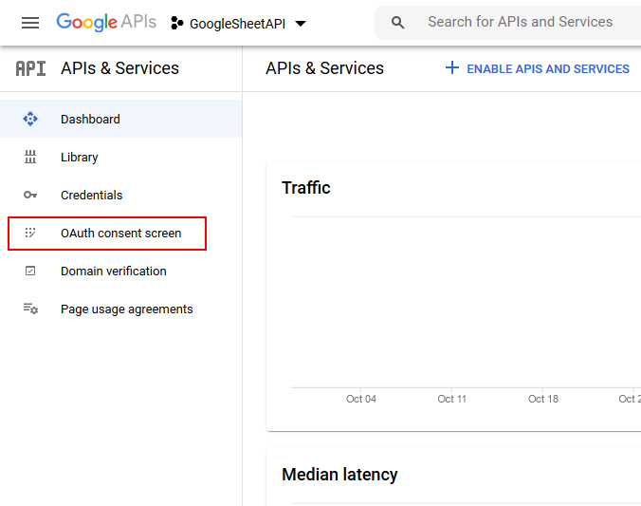
Task: Click the Dashboard diamond icon
Action: (30, 119)
